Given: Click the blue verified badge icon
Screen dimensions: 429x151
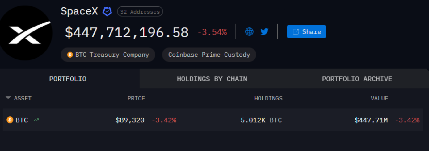Looking at the screenshot, I should (107, 12).
